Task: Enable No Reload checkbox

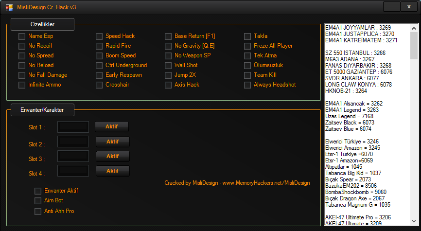Action: coord(22,65)
